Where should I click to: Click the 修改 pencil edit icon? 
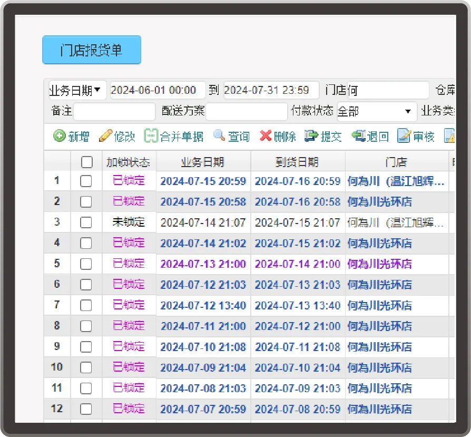pyautogui.click(x=105, y=136)
